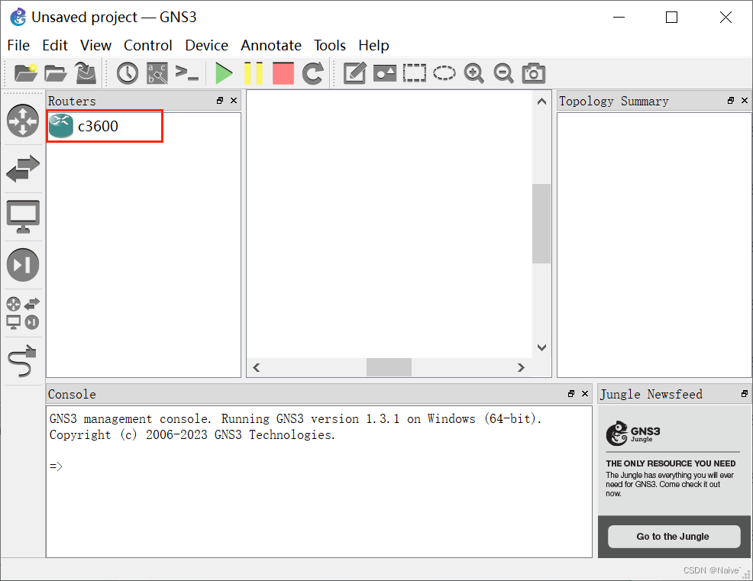
Task: Open the Annotate menu
Action: click(271, 46)
